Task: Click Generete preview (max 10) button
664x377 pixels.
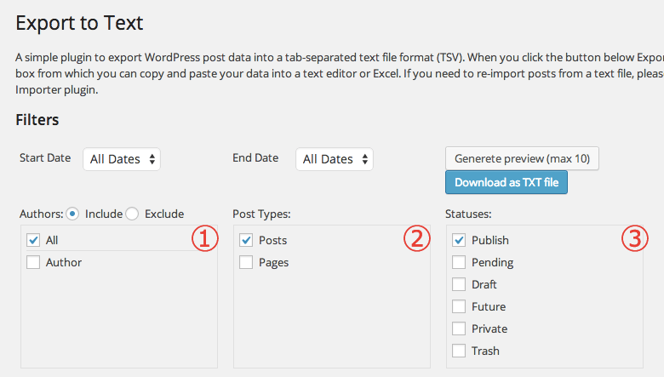Action: click(x=522, y=158)
